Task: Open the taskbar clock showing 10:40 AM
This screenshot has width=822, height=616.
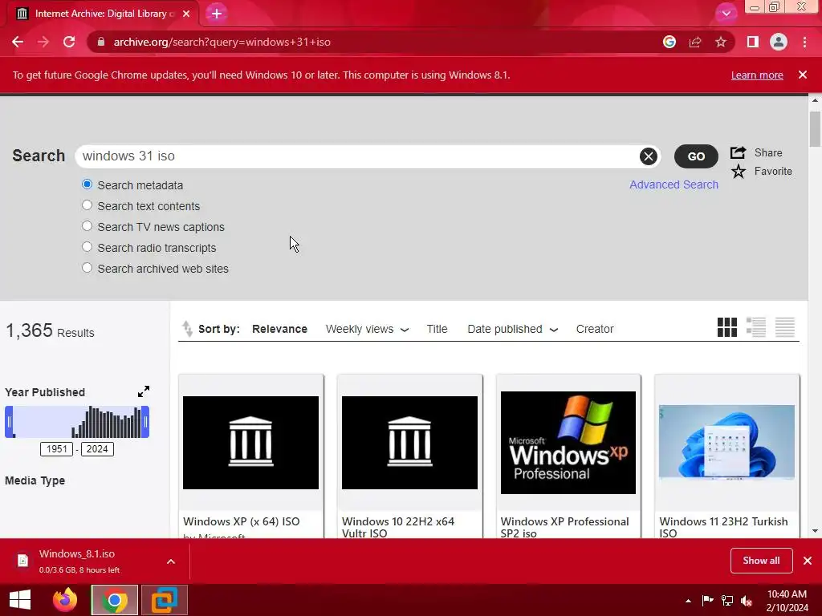Action: (x=787, y=600)
